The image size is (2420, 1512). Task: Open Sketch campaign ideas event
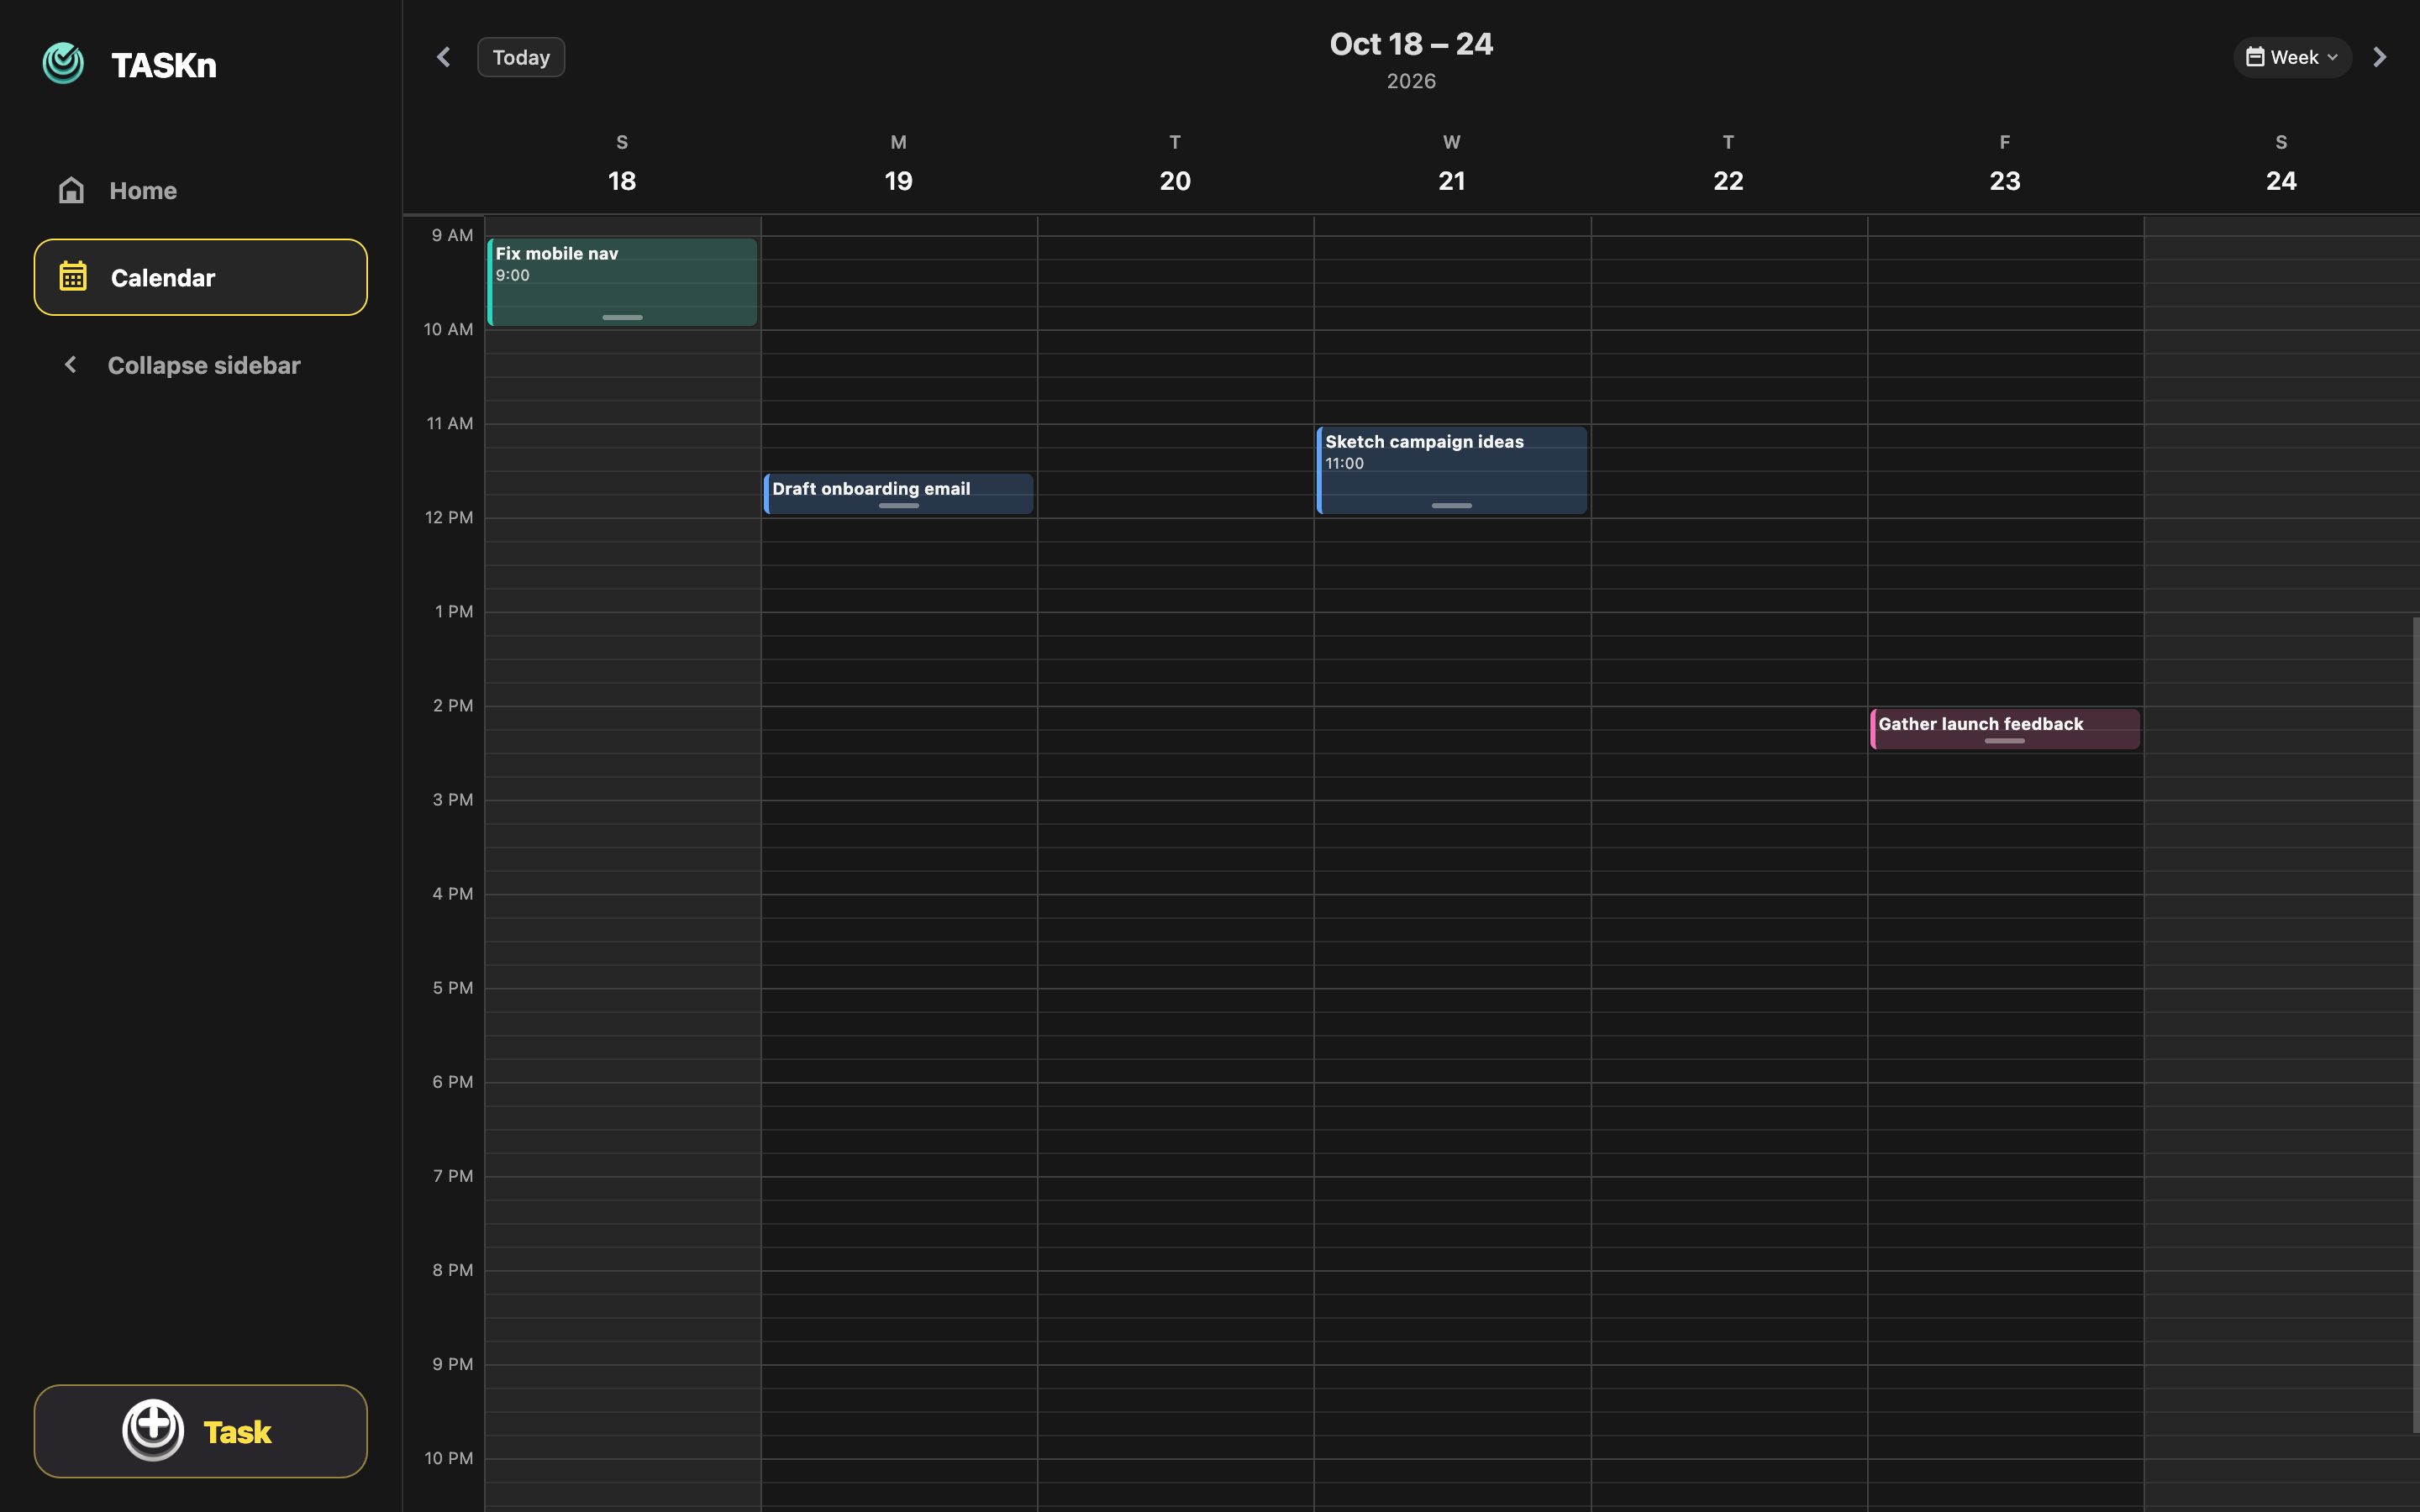[1452, 470]
